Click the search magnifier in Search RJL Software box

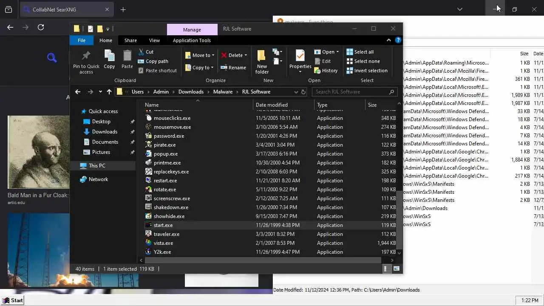tap(391, 92)
